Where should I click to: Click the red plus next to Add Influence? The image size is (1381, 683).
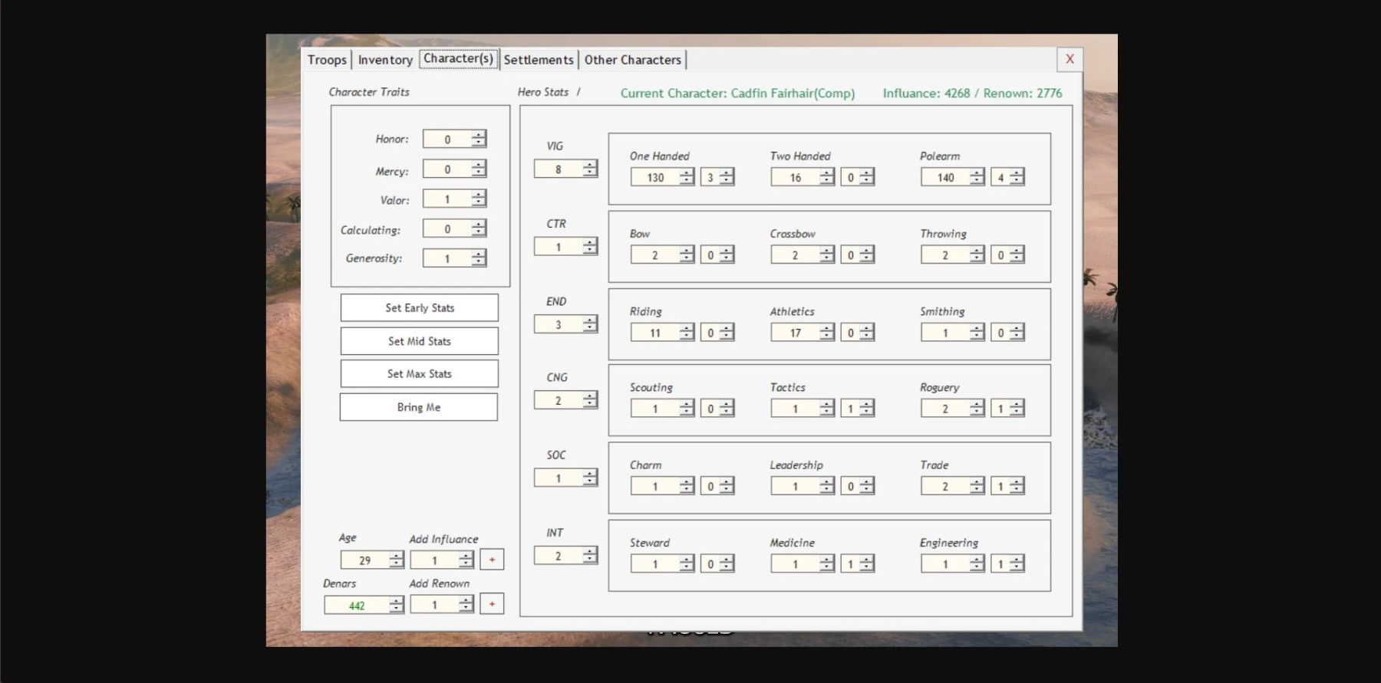click(x=492, y=560)
